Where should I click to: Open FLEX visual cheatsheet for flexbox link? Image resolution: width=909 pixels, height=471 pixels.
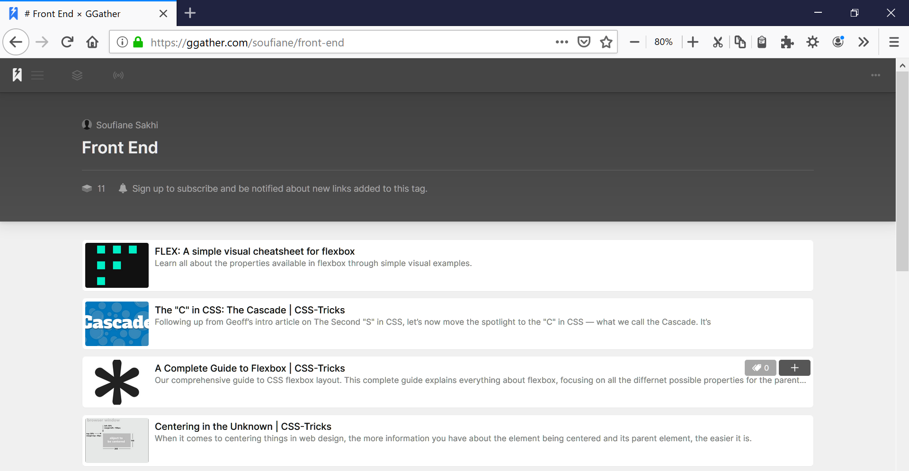click(255, 251)
